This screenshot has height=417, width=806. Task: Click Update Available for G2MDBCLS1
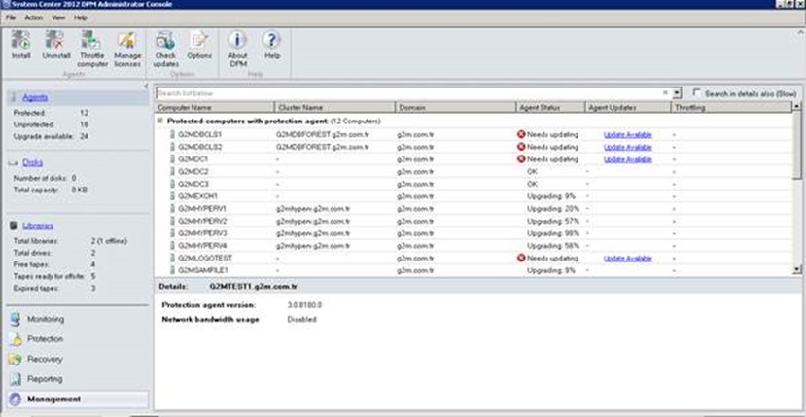pyautogui.click(x=628, y=135)
